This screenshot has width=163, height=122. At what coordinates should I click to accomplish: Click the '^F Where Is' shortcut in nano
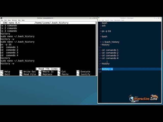(46, 72)
